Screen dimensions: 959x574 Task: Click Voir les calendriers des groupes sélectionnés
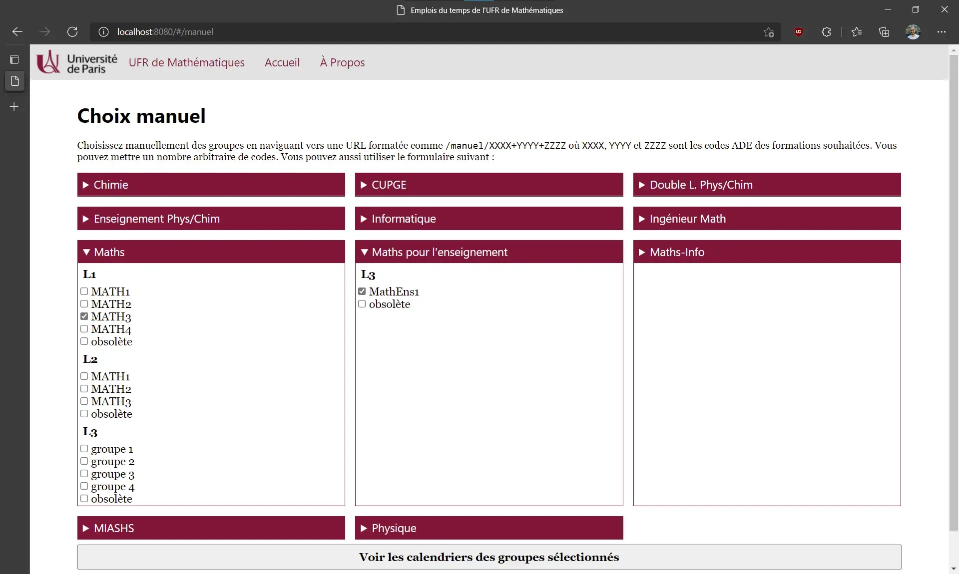tap(488, 558)
